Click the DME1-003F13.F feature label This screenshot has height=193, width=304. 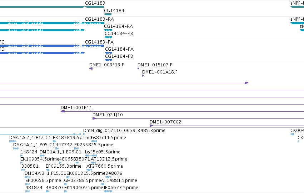107,65
